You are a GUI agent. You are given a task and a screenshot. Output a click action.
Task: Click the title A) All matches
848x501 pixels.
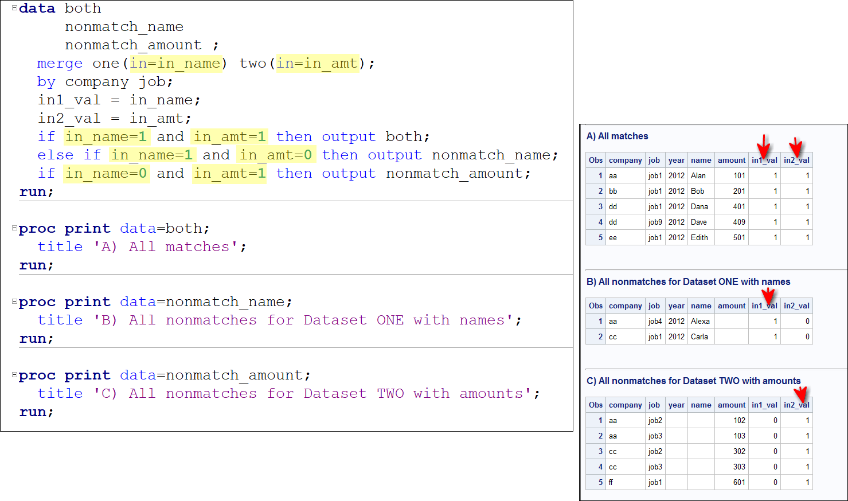coord(618,136)
